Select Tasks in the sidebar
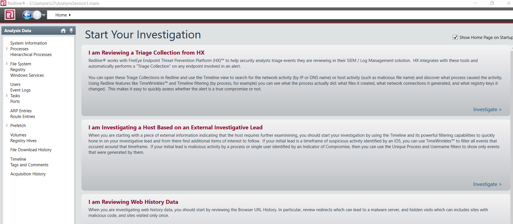Viewport: 513px width, 224px height. point(15,96)
